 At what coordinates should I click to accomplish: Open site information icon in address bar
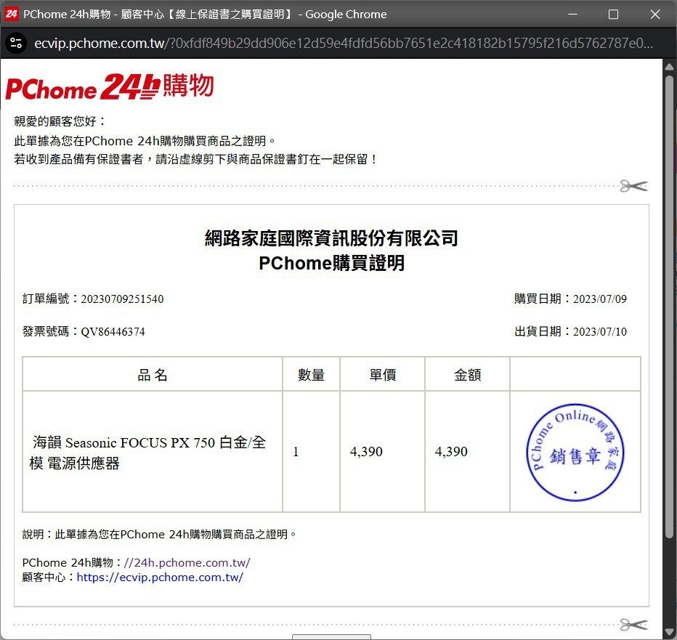tap(16, 43)
